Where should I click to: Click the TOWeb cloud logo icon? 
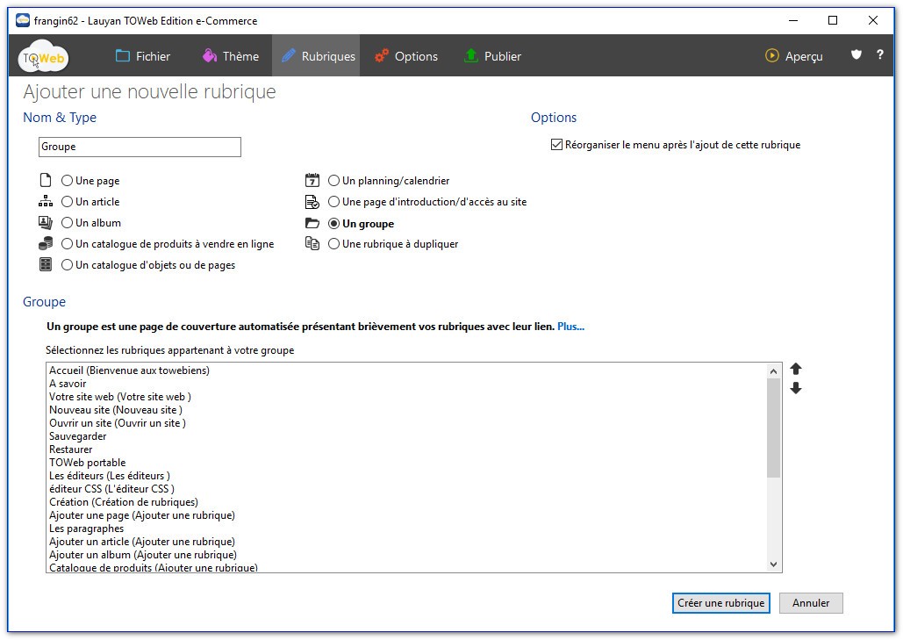click(x=43, y=57)
